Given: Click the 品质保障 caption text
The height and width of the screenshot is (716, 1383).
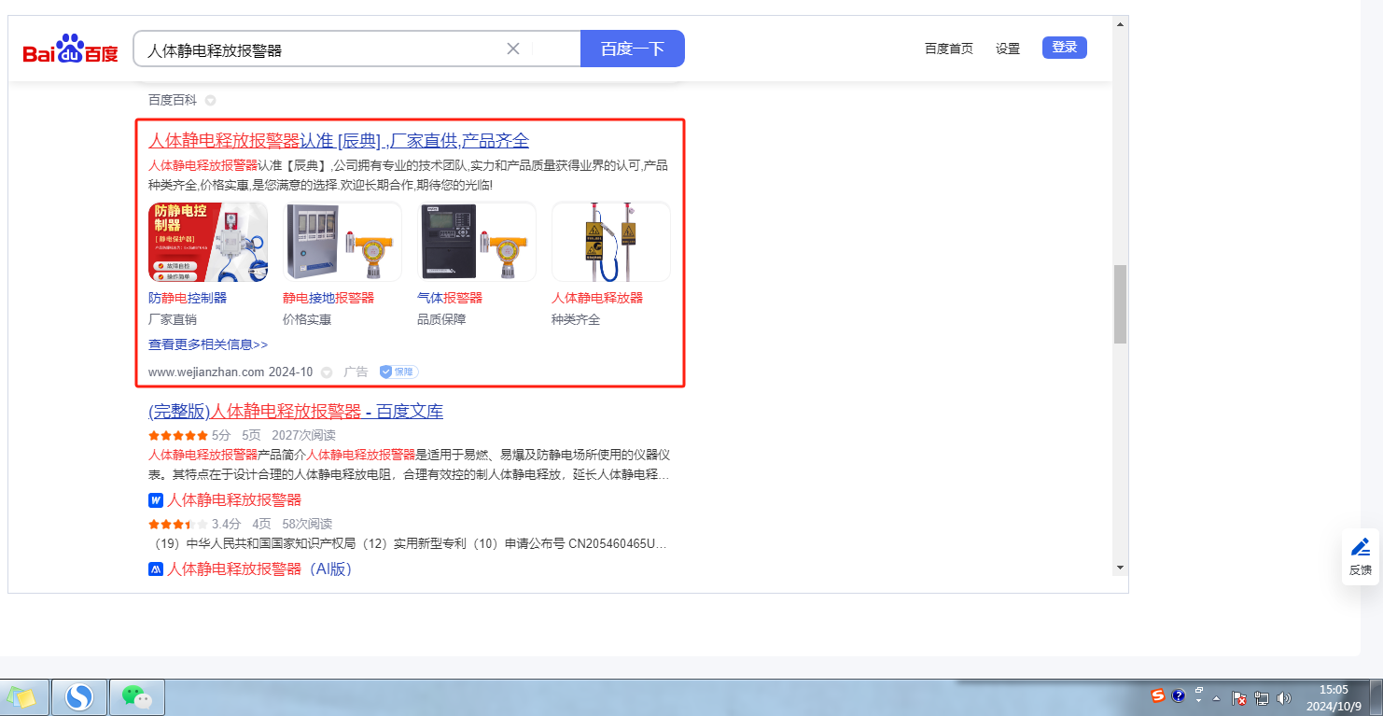Looking at the screenshot, I should (x=441, y=319).
